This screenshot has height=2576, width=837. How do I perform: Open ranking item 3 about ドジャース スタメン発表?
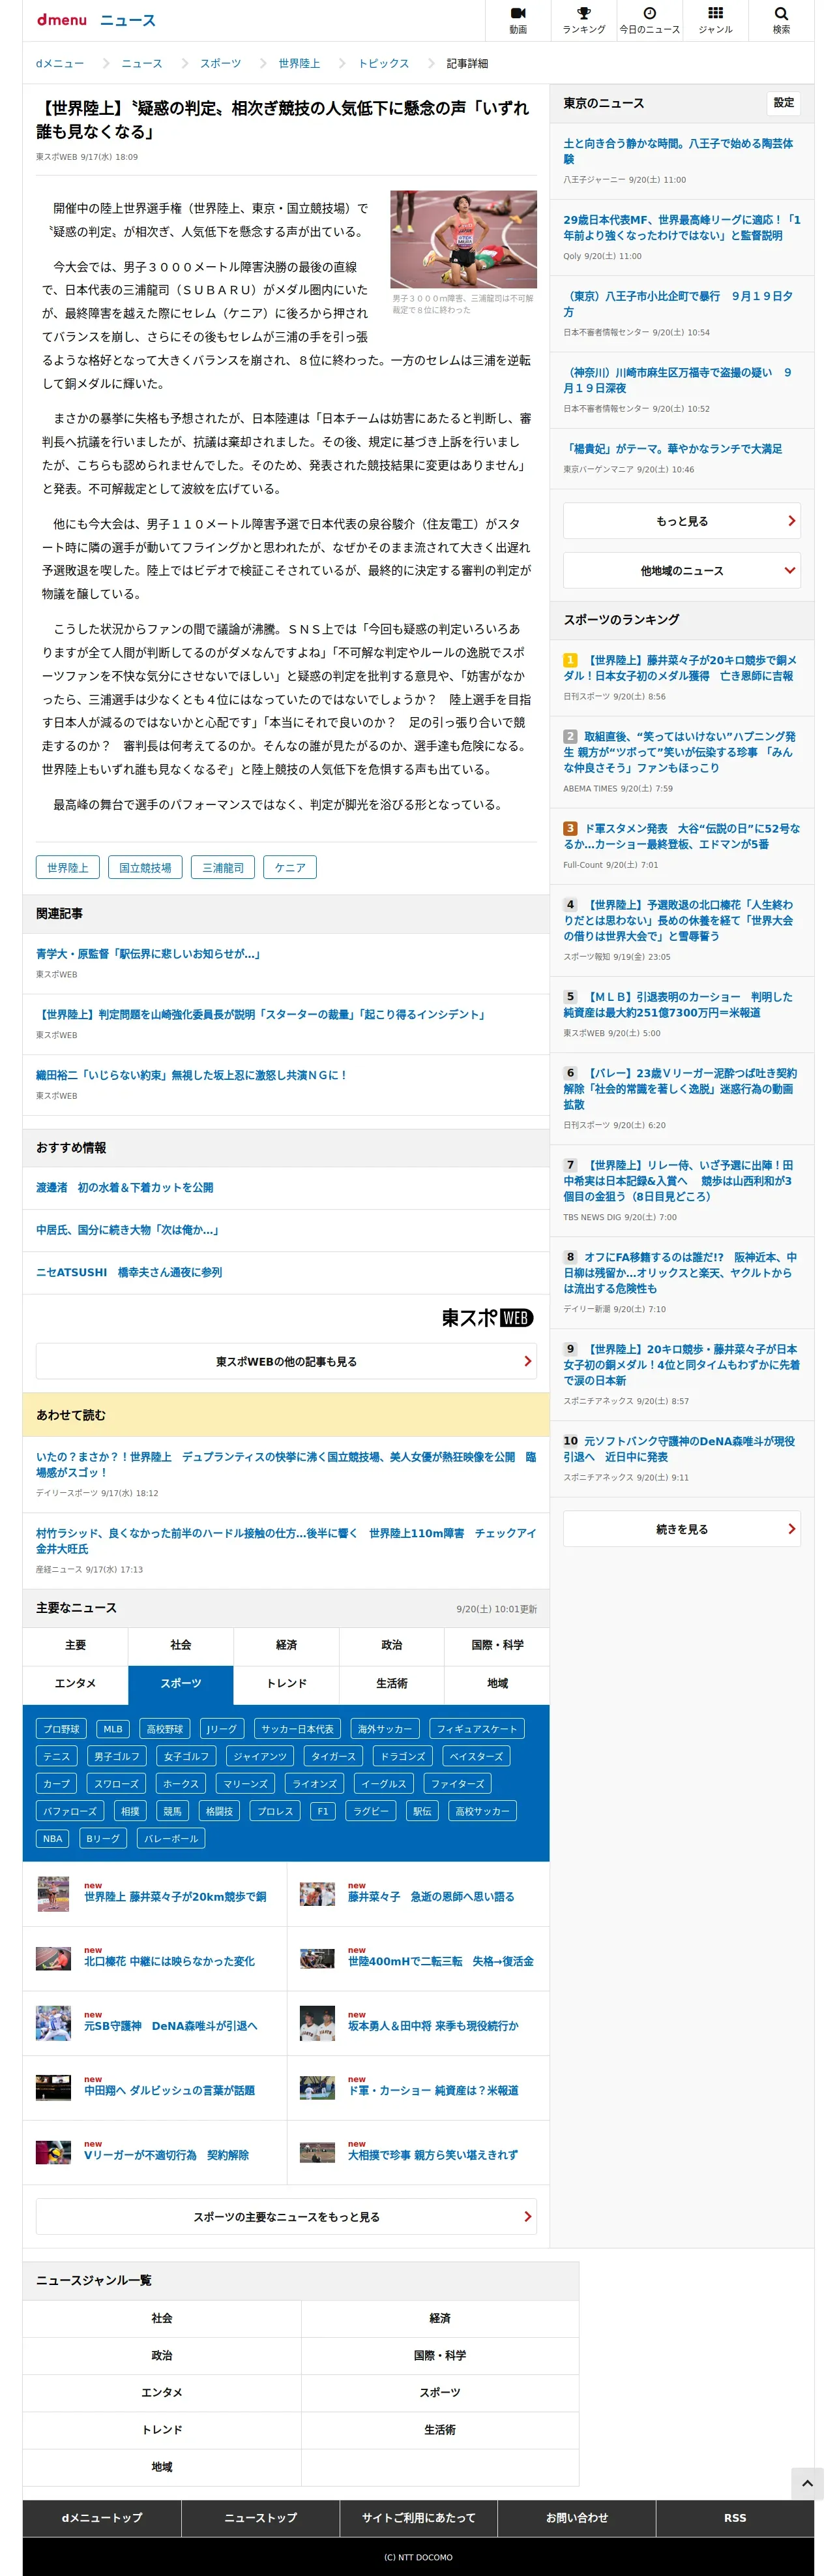click(x=681, y=836)
